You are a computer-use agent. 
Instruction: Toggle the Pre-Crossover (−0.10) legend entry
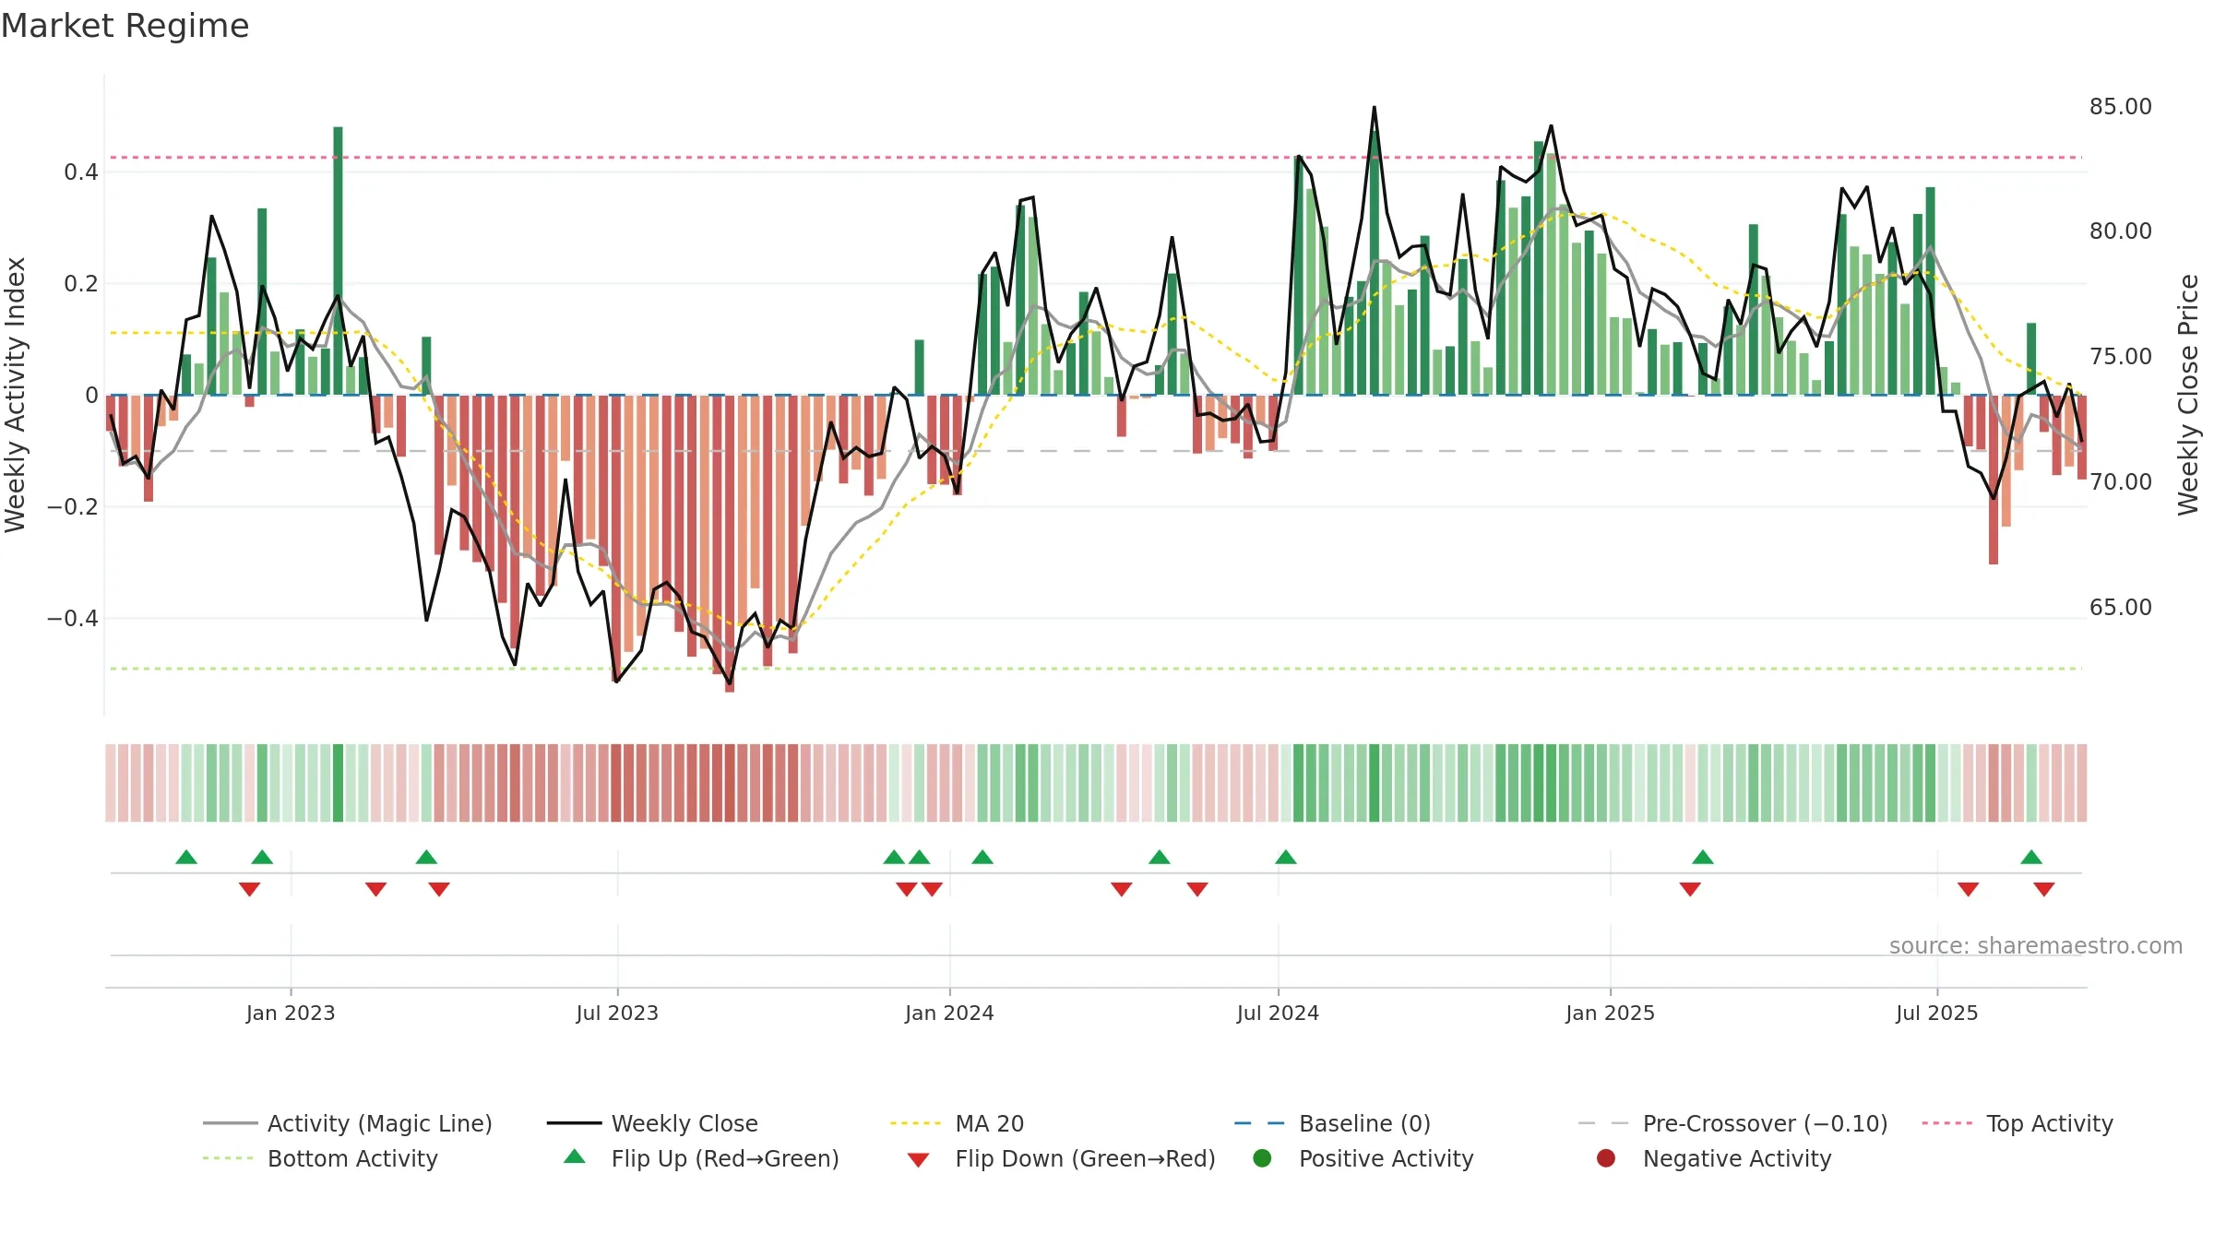click(1732, 1123)
